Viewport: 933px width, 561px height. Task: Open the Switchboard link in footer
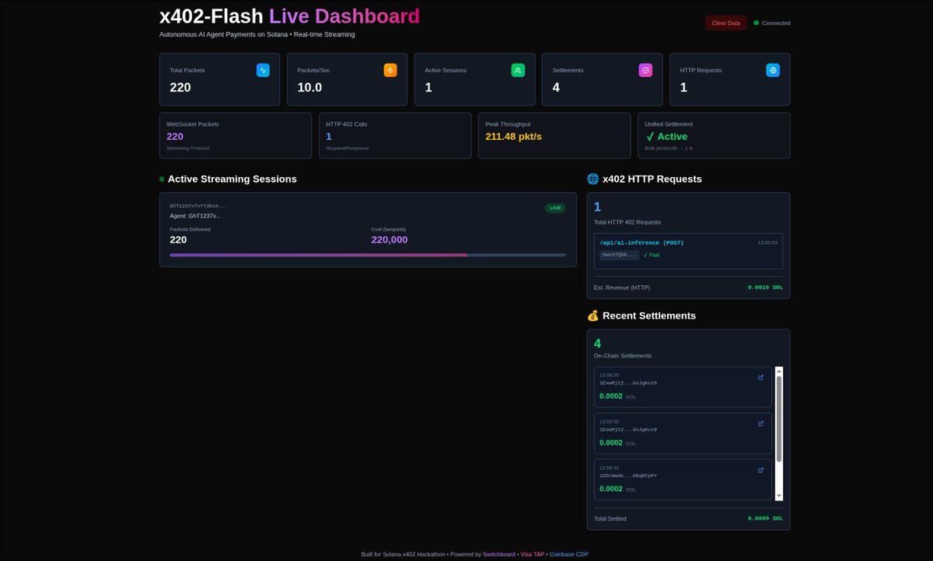coord(499,554)
